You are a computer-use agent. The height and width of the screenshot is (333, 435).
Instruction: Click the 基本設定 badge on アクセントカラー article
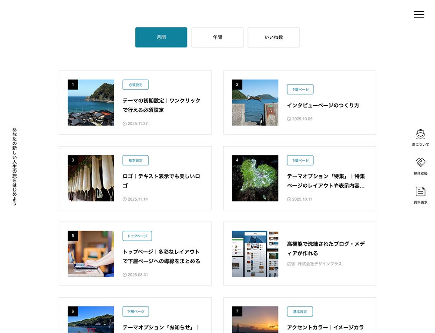(x=300, y=312)
